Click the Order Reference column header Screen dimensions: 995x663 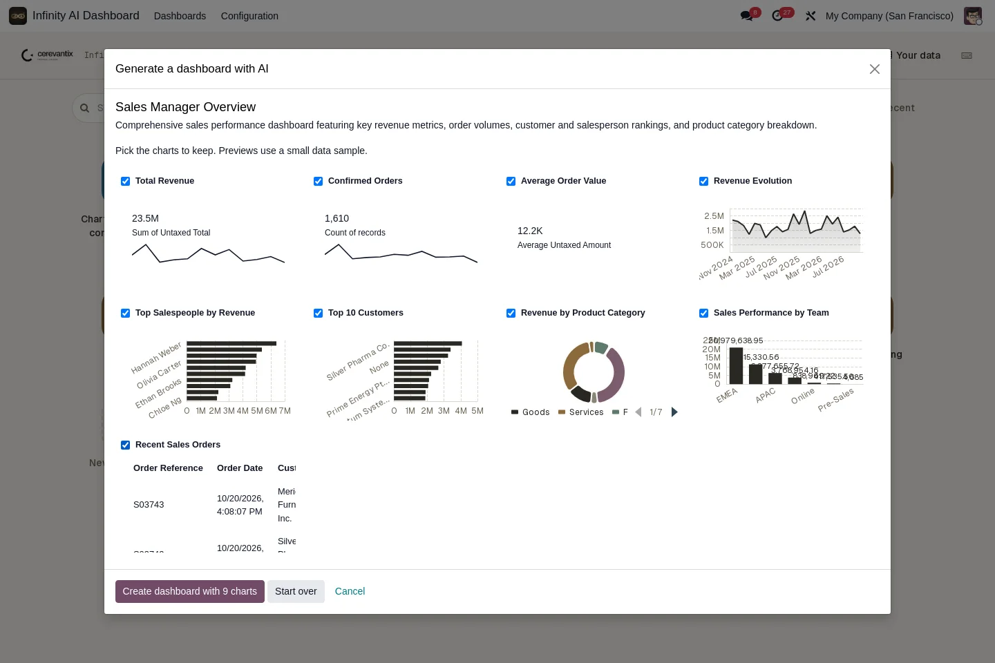[168, 468]
